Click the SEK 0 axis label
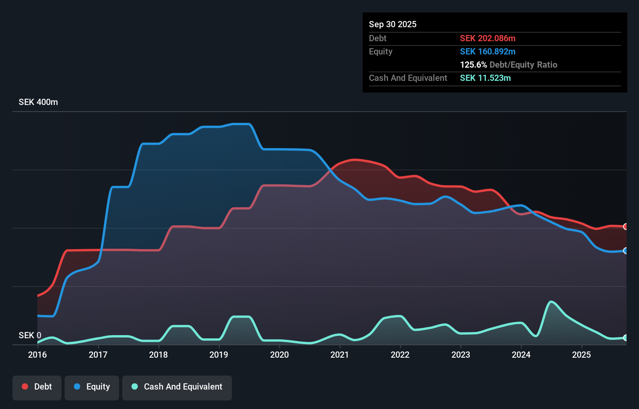This screenshot has height=409, width=639. coord(30,335)
